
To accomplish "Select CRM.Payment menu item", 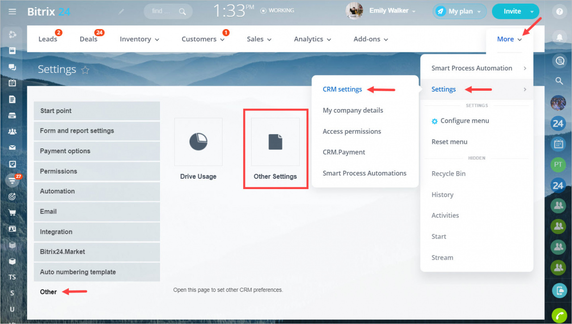I will coord(344,152).
